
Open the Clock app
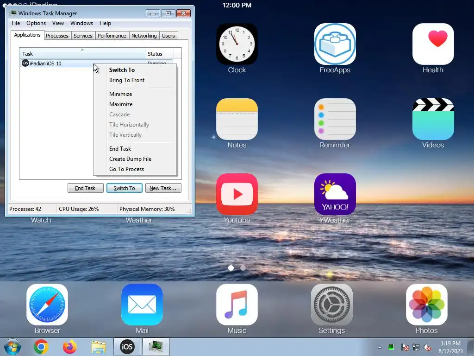click(237, 44)
